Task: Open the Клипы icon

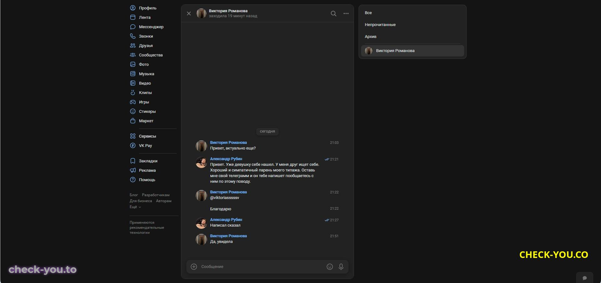Action: (x=133, y=92)
